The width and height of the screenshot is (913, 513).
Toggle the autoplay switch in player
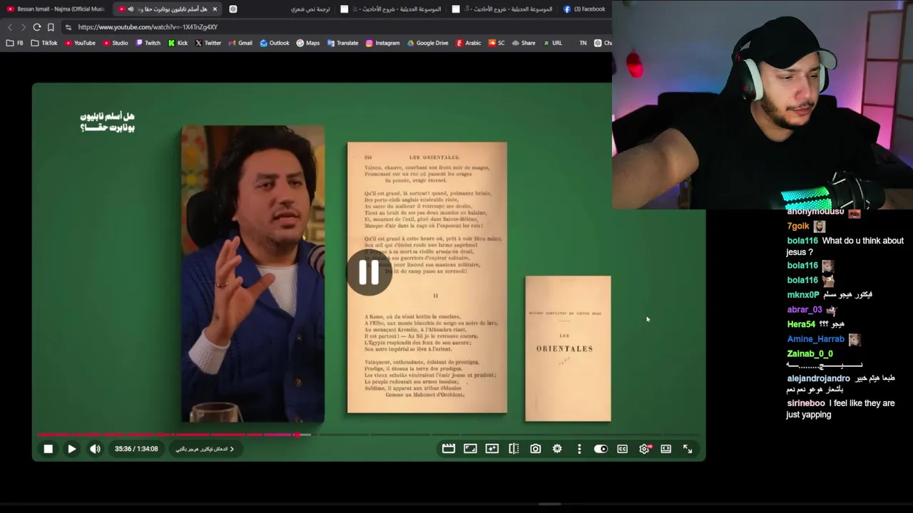[x=601, y=449]
